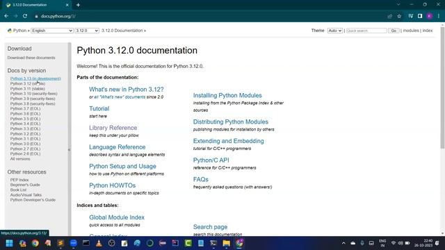Open What's new in Python 3.12?
This screenshot has width=445, height=250.
127,90
